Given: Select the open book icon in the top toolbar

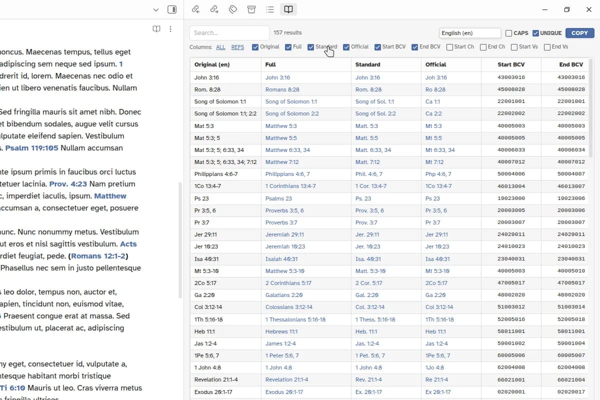Looking at the screenshot, I should click(288, 9).
